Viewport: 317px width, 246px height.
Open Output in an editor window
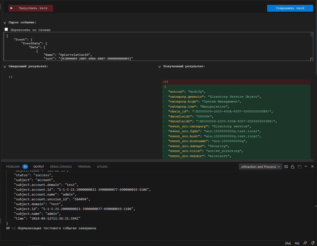click(299, 167)
